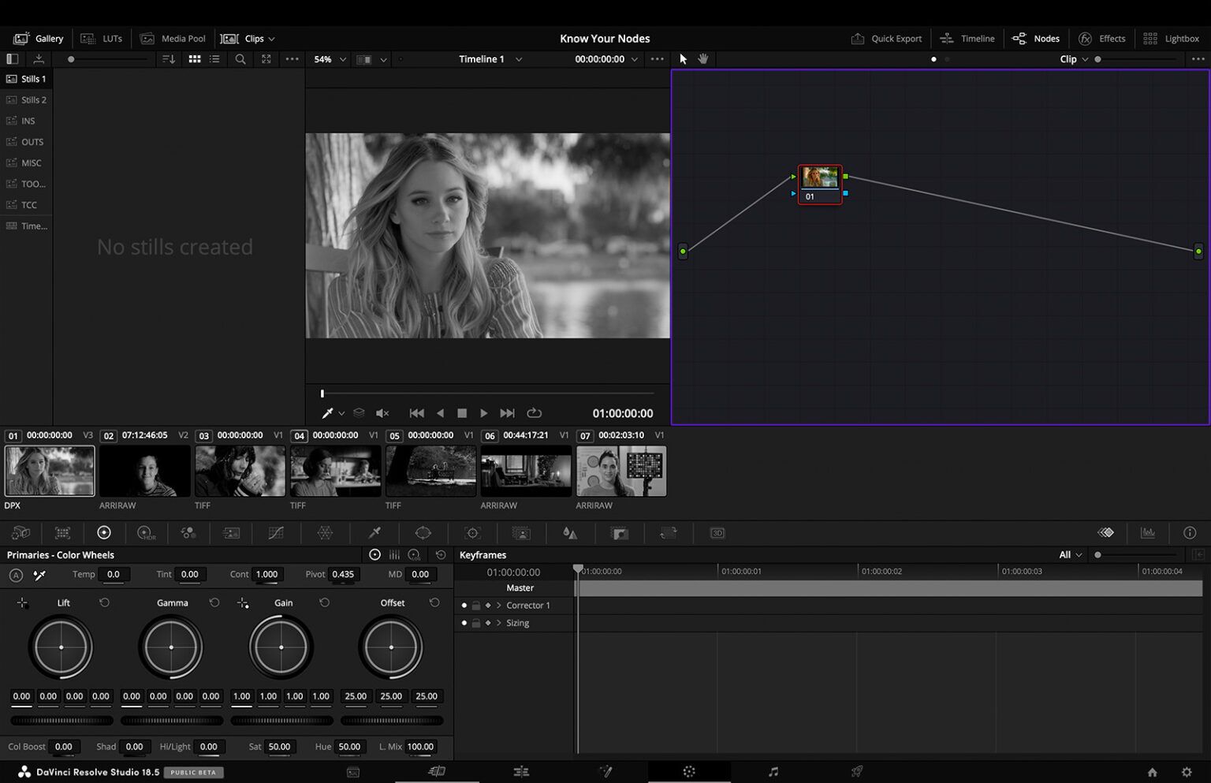The height and width of the screenshot is (783, 1211).
Task: Open the All keyframes filter dropdown
Action: 1068,554
